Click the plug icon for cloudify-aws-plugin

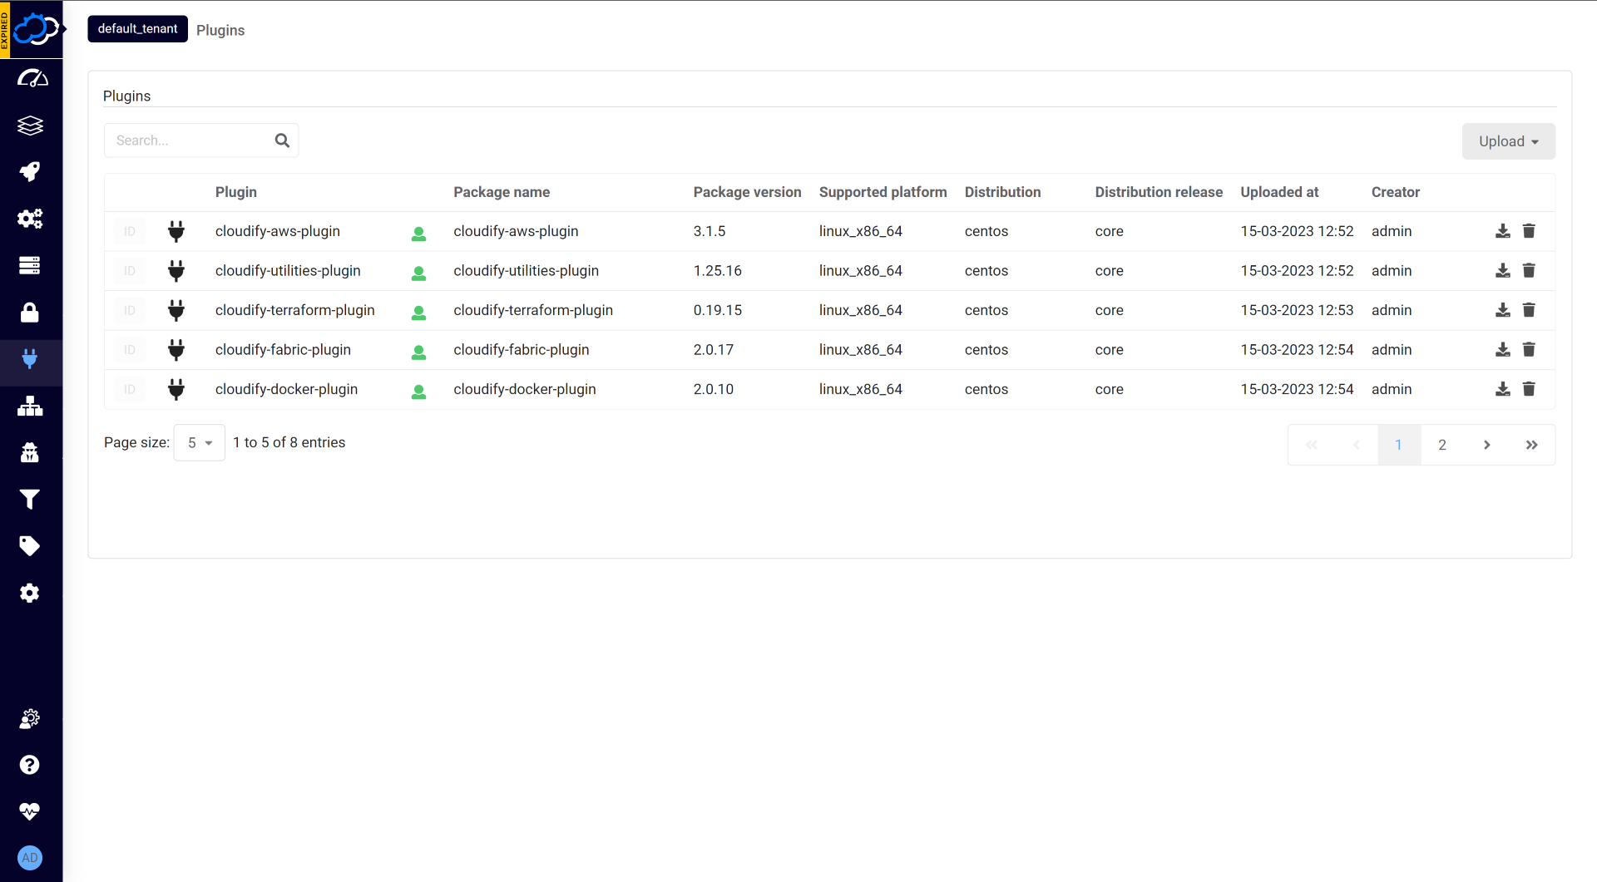[176, 231]
